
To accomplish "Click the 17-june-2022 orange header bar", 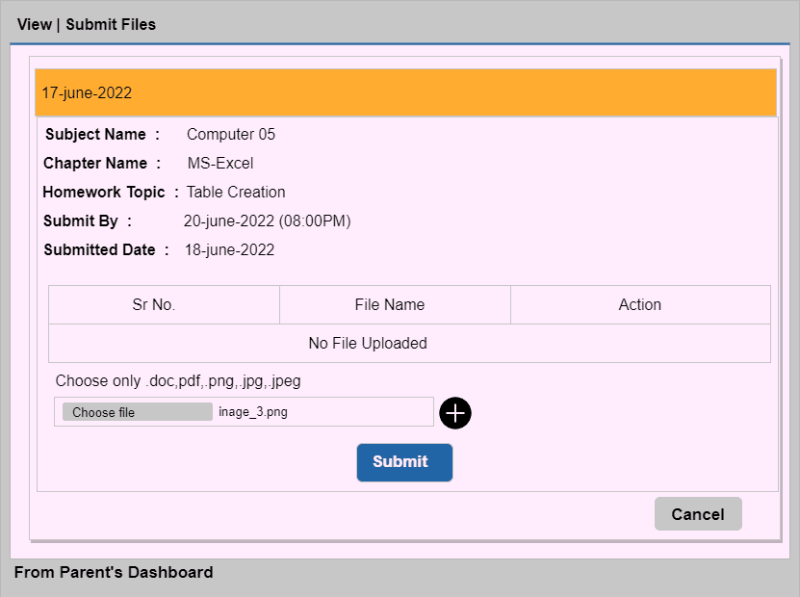I will coord(405,92).
